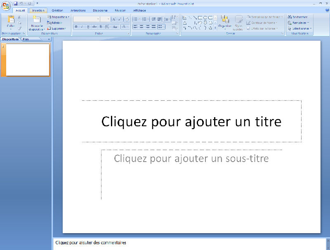
Task: Click the Remplacer button
Action: coord(300,23)
